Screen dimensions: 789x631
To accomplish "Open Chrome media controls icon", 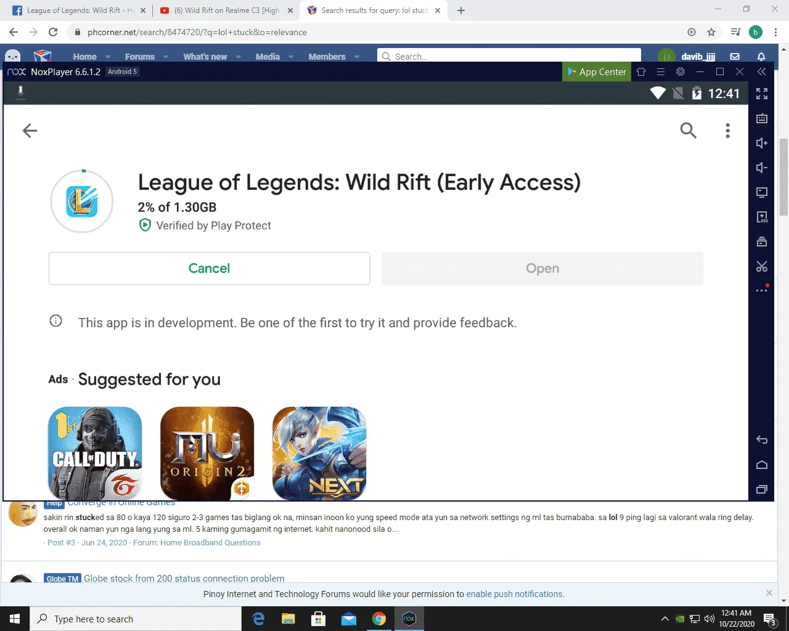I will (x=735, y=32).
